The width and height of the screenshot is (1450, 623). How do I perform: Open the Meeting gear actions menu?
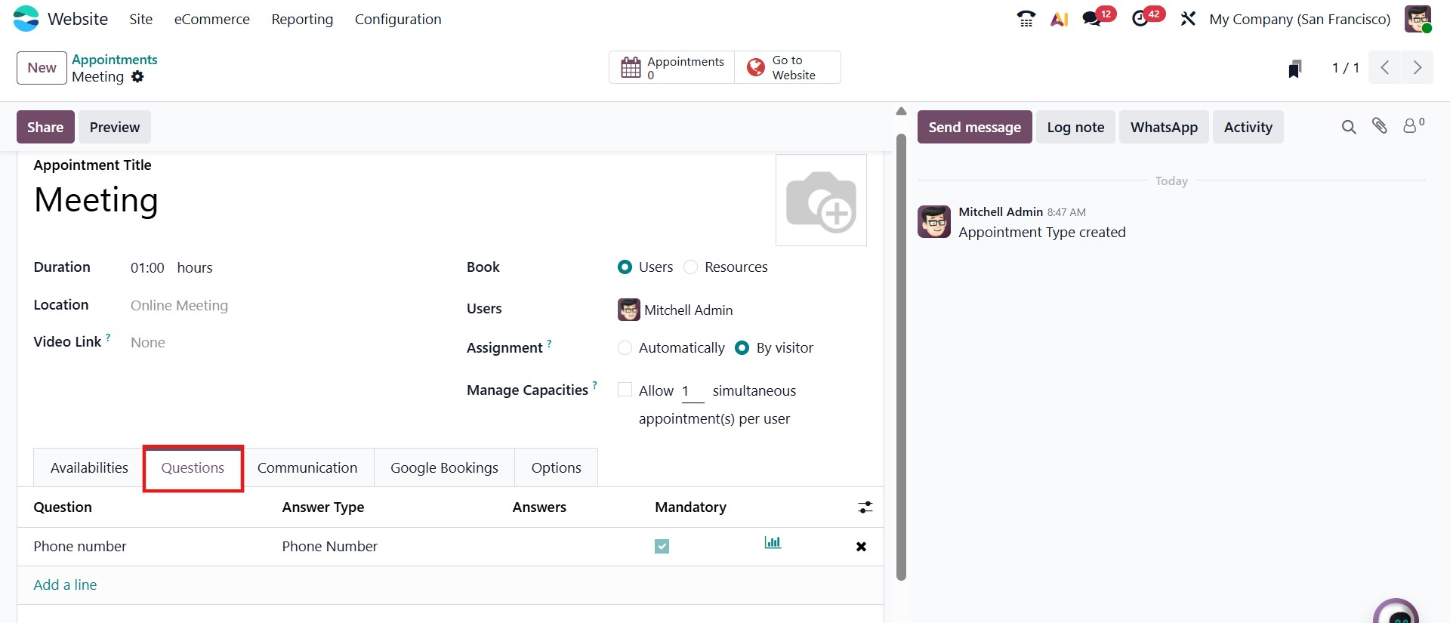[x=137, y=77]
